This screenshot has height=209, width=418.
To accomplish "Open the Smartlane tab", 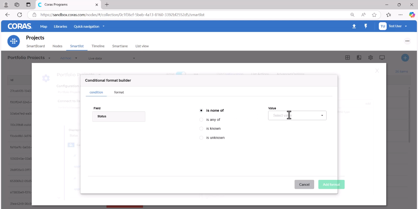I will 120,46.
